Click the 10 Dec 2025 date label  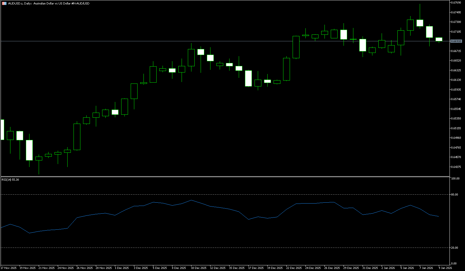pyautogui.click(x=199, y=268)
